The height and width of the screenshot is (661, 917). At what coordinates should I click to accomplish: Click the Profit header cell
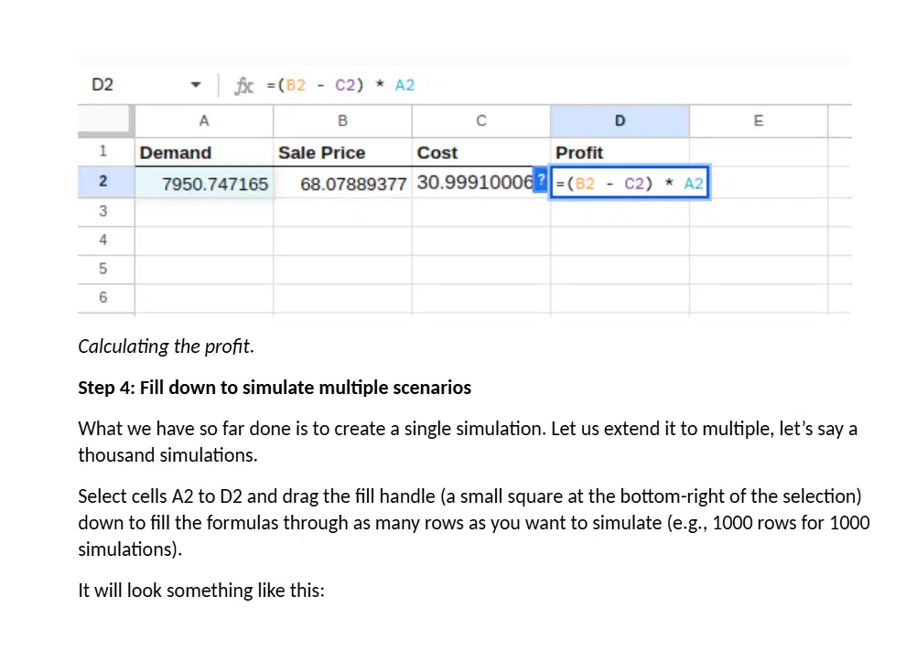click(x=620, y=153)
